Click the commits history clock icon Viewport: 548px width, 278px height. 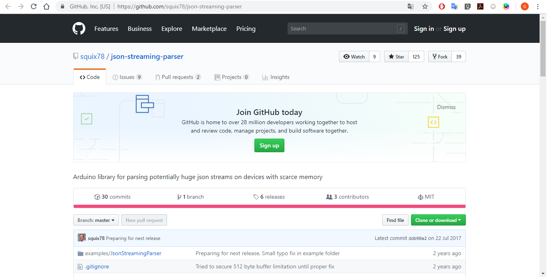[97, 197]
